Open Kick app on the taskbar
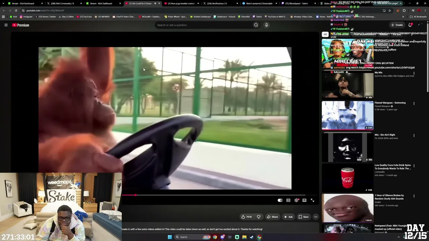The width and height of the screenshot is (429, 241). point(237,237)
